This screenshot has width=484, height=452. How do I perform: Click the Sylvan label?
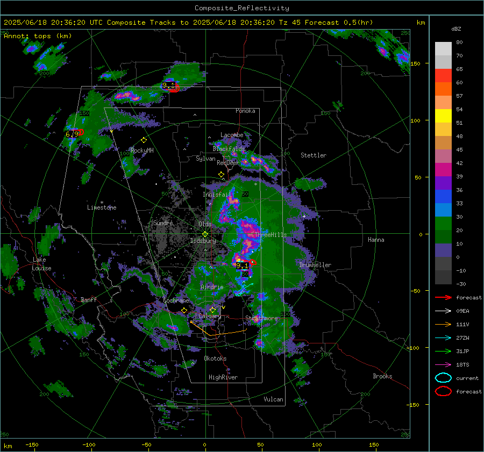click(205, 159)
